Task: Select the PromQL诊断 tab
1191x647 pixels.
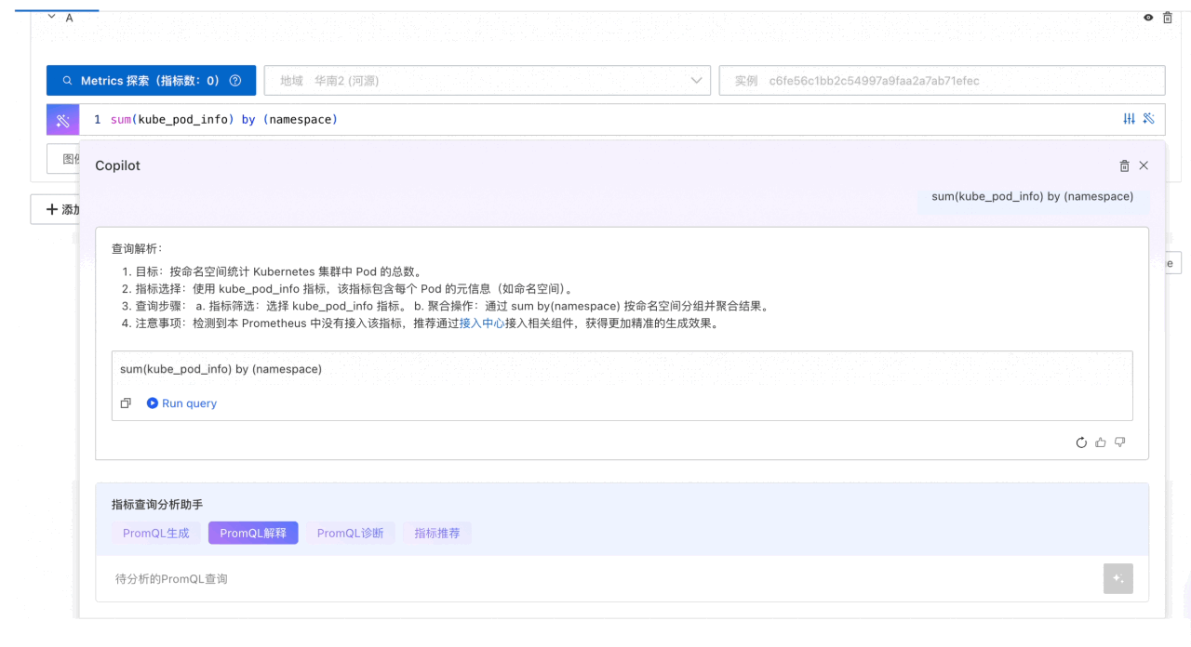Action: tap(351, 533)
